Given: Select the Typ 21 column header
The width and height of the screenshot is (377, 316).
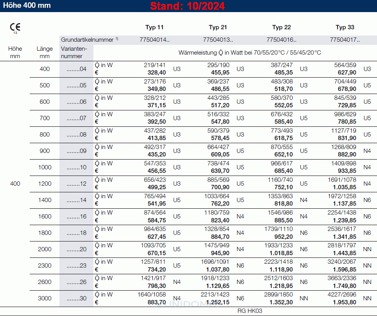Looking at the screenshot, I should pos(218,27).
